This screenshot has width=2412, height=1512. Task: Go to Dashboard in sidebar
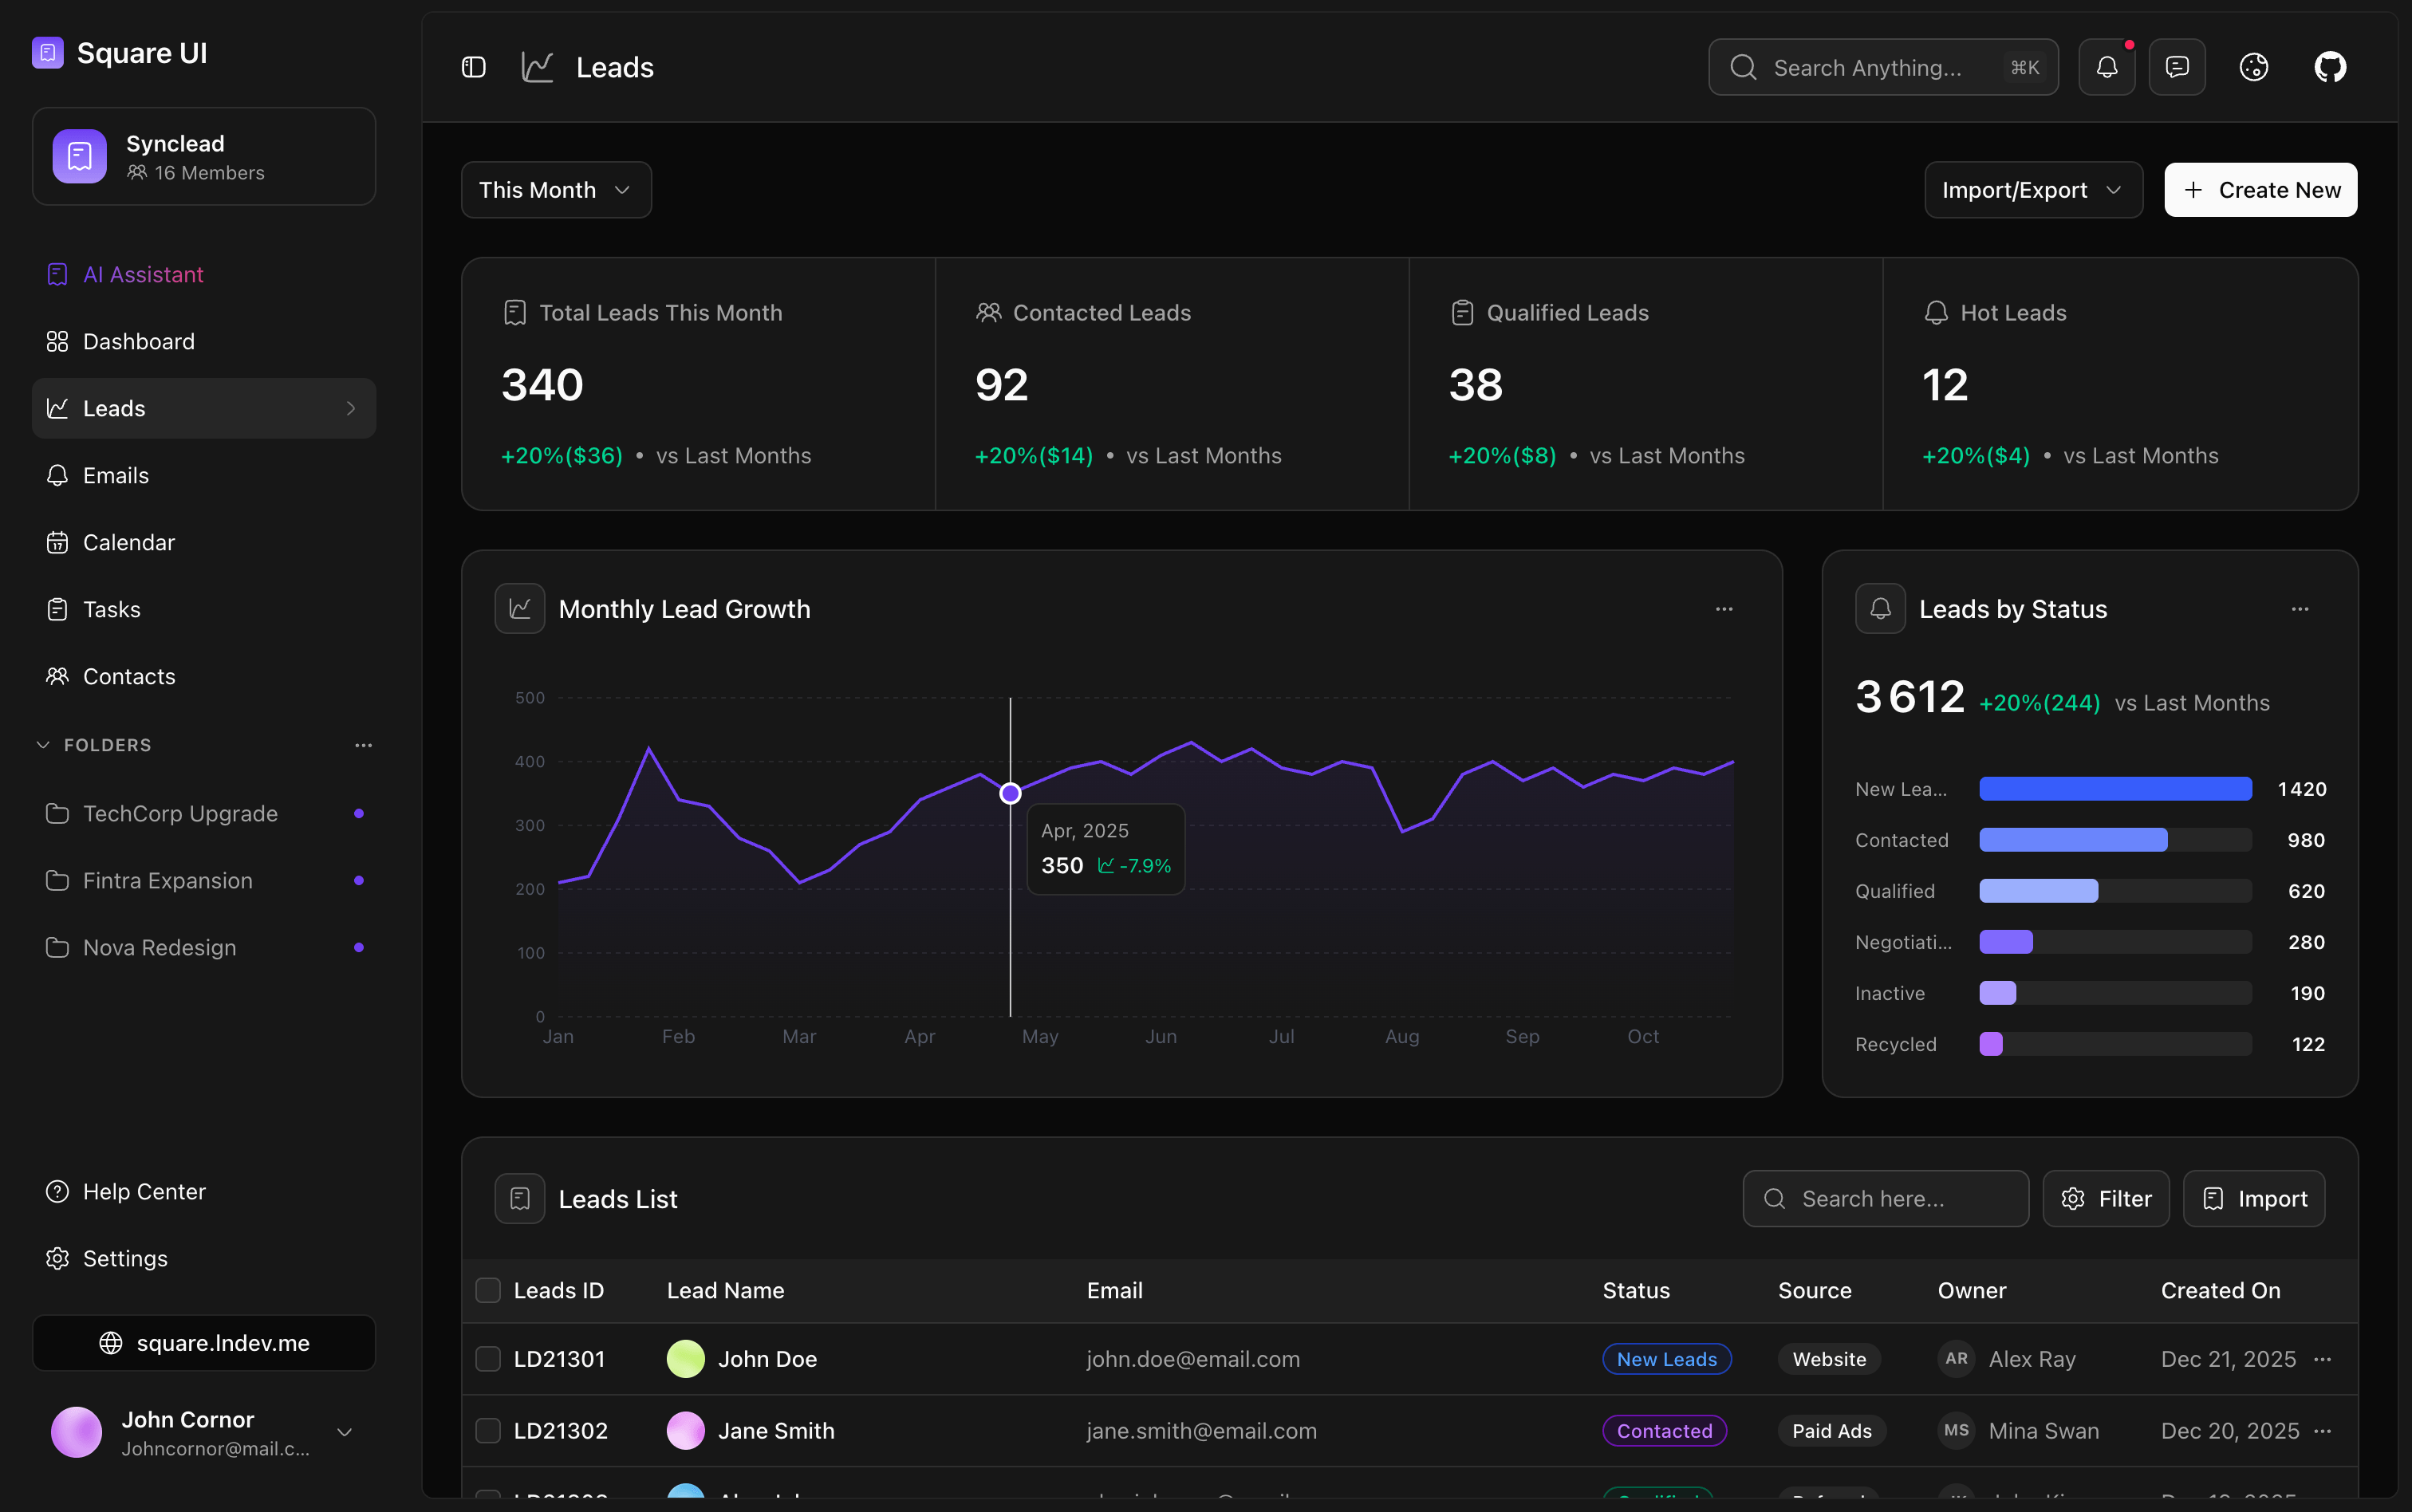pos(138,342)
